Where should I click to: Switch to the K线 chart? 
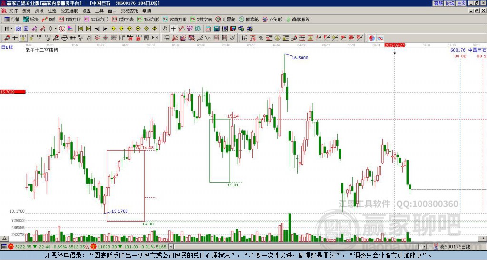(x=49, y=19)
